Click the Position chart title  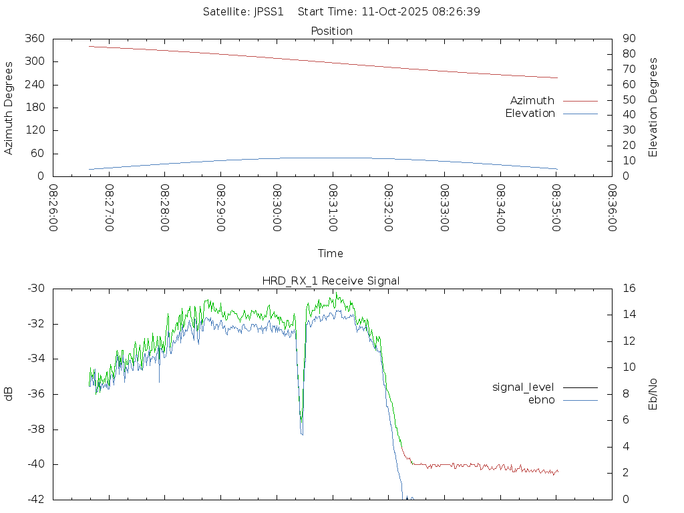point(331,31)
